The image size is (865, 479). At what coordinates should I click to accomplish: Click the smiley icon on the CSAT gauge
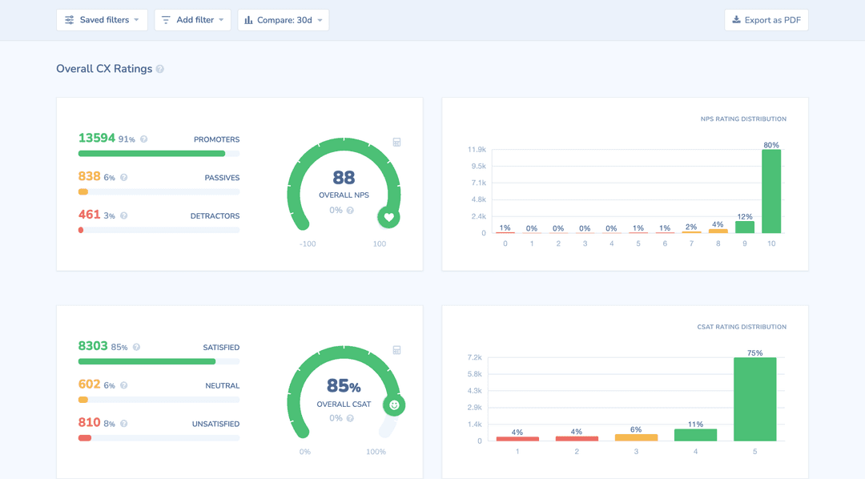coord(394,405)
